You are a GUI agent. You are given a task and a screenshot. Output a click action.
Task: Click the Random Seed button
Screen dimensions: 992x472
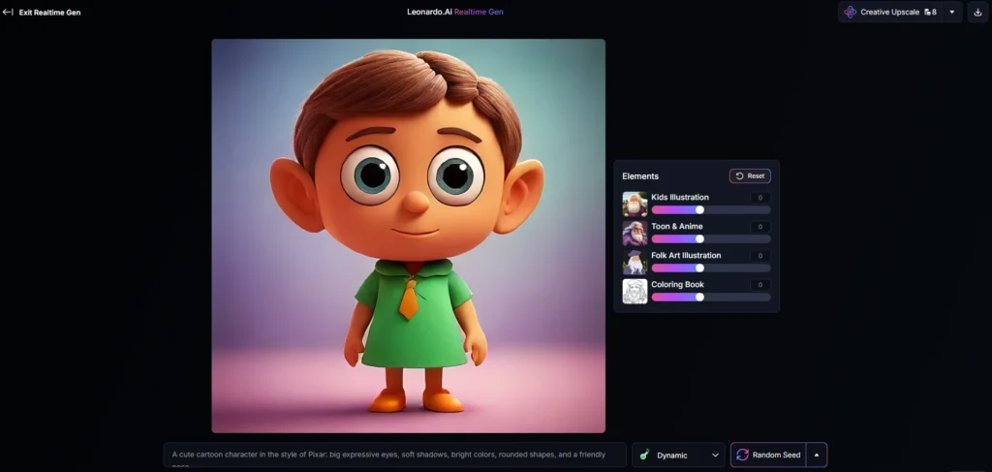(x=768, y=455)
